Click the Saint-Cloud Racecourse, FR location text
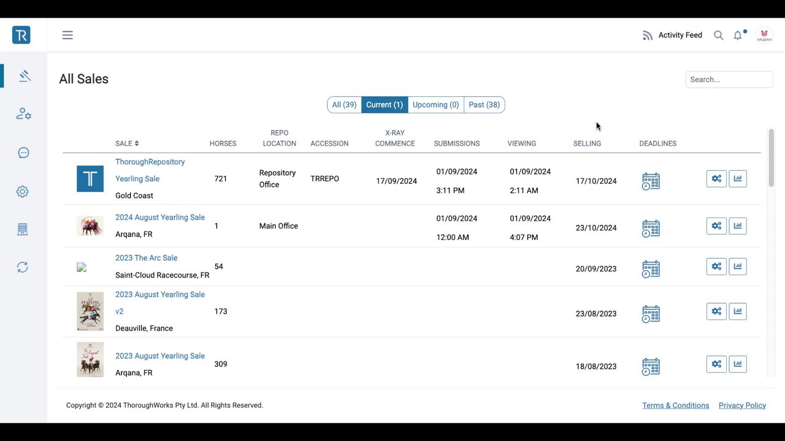 (163, 275)
